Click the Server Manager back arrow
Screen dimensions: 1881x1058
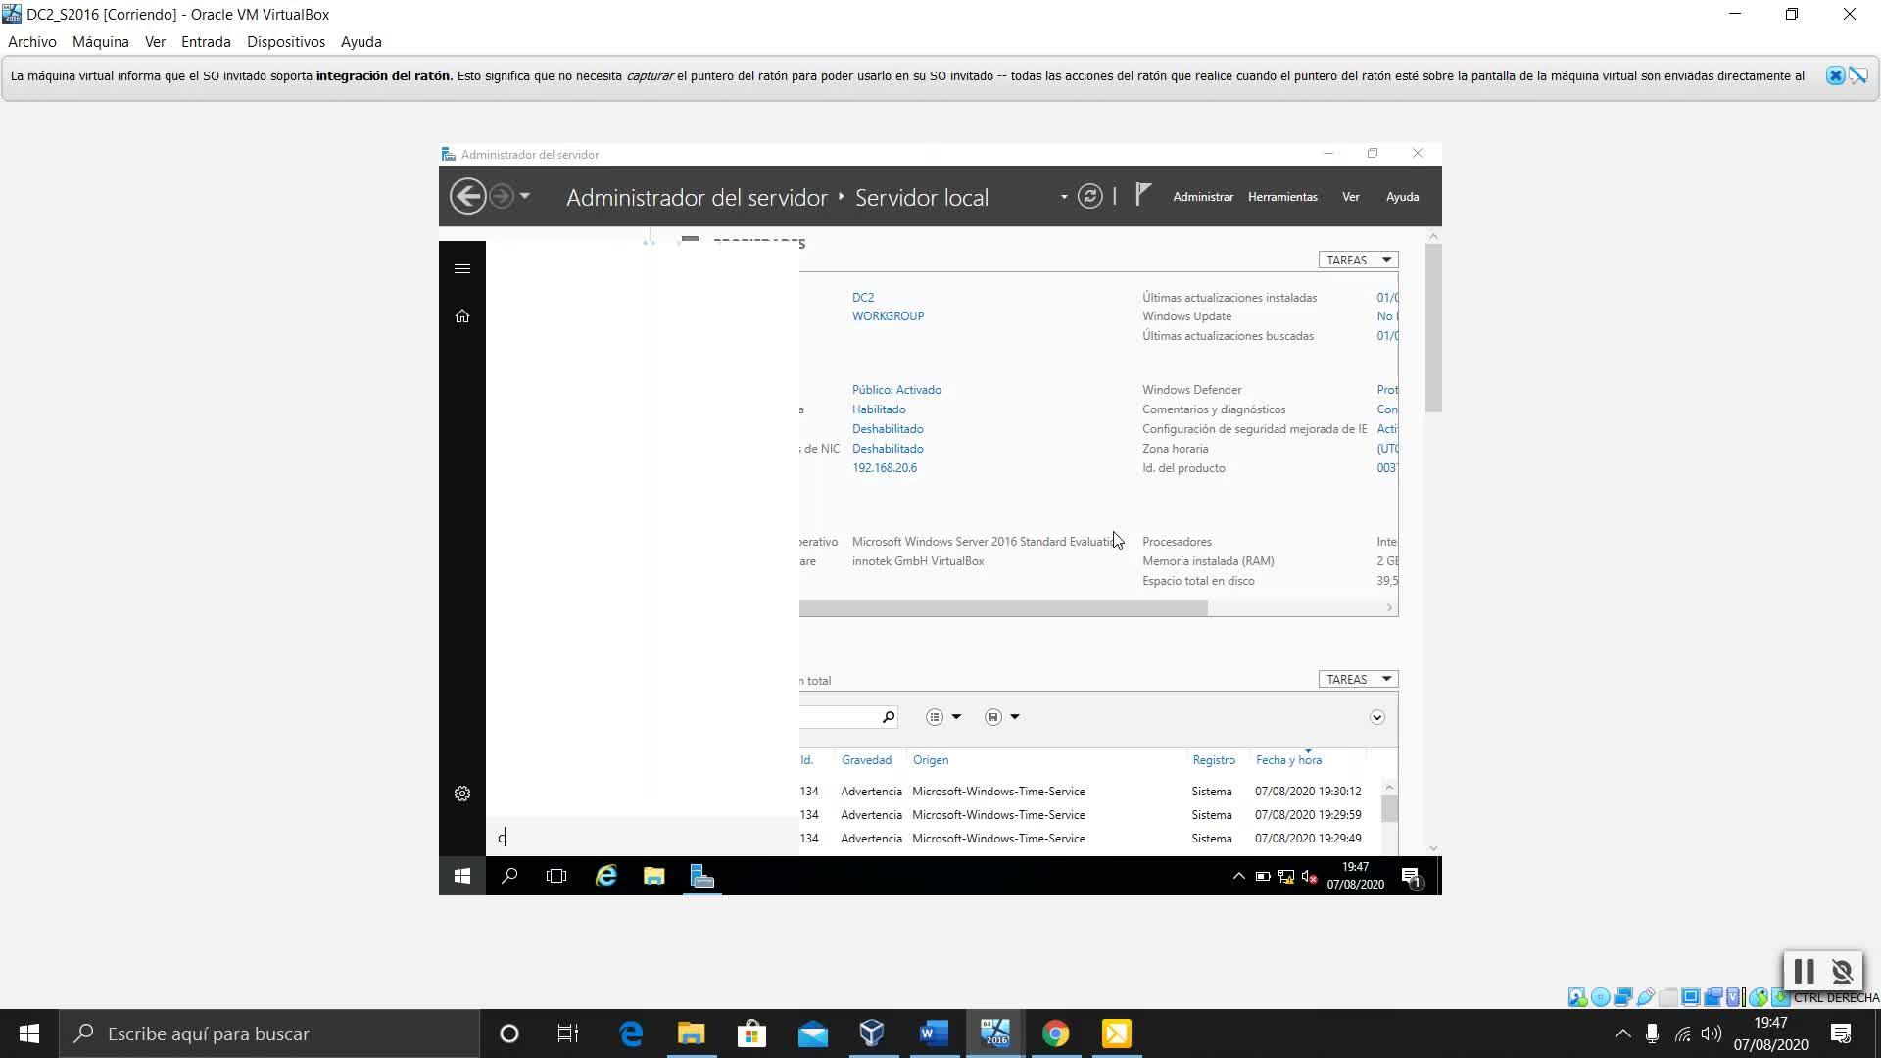click(x=467, y=196)
